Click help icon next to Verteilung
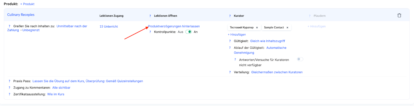414x106 pixels. click(x=230, y=72)
